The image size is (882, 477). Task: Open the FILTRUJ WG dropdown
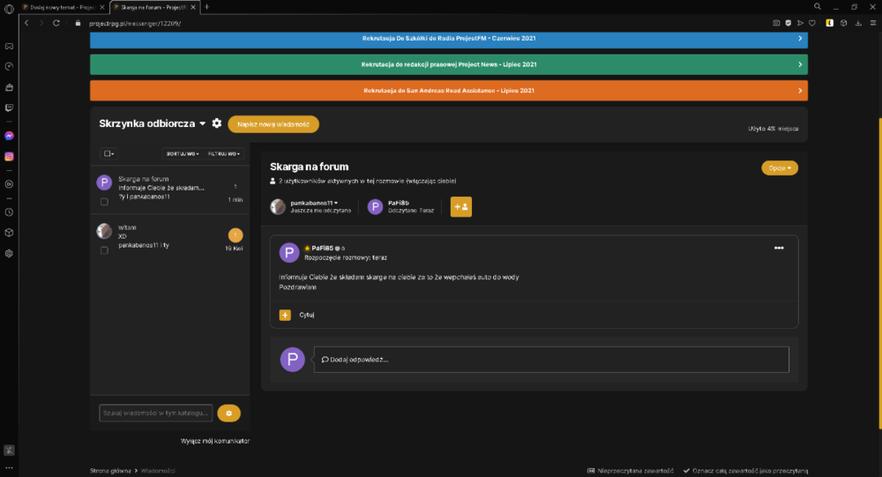coord(224,153)
